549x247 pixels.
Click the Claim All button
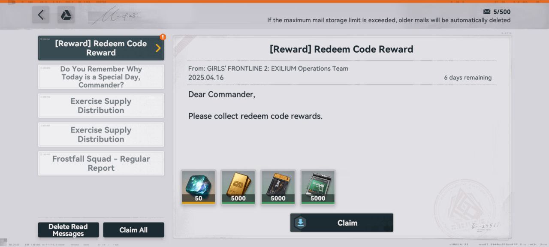click(x=134, y=230)
